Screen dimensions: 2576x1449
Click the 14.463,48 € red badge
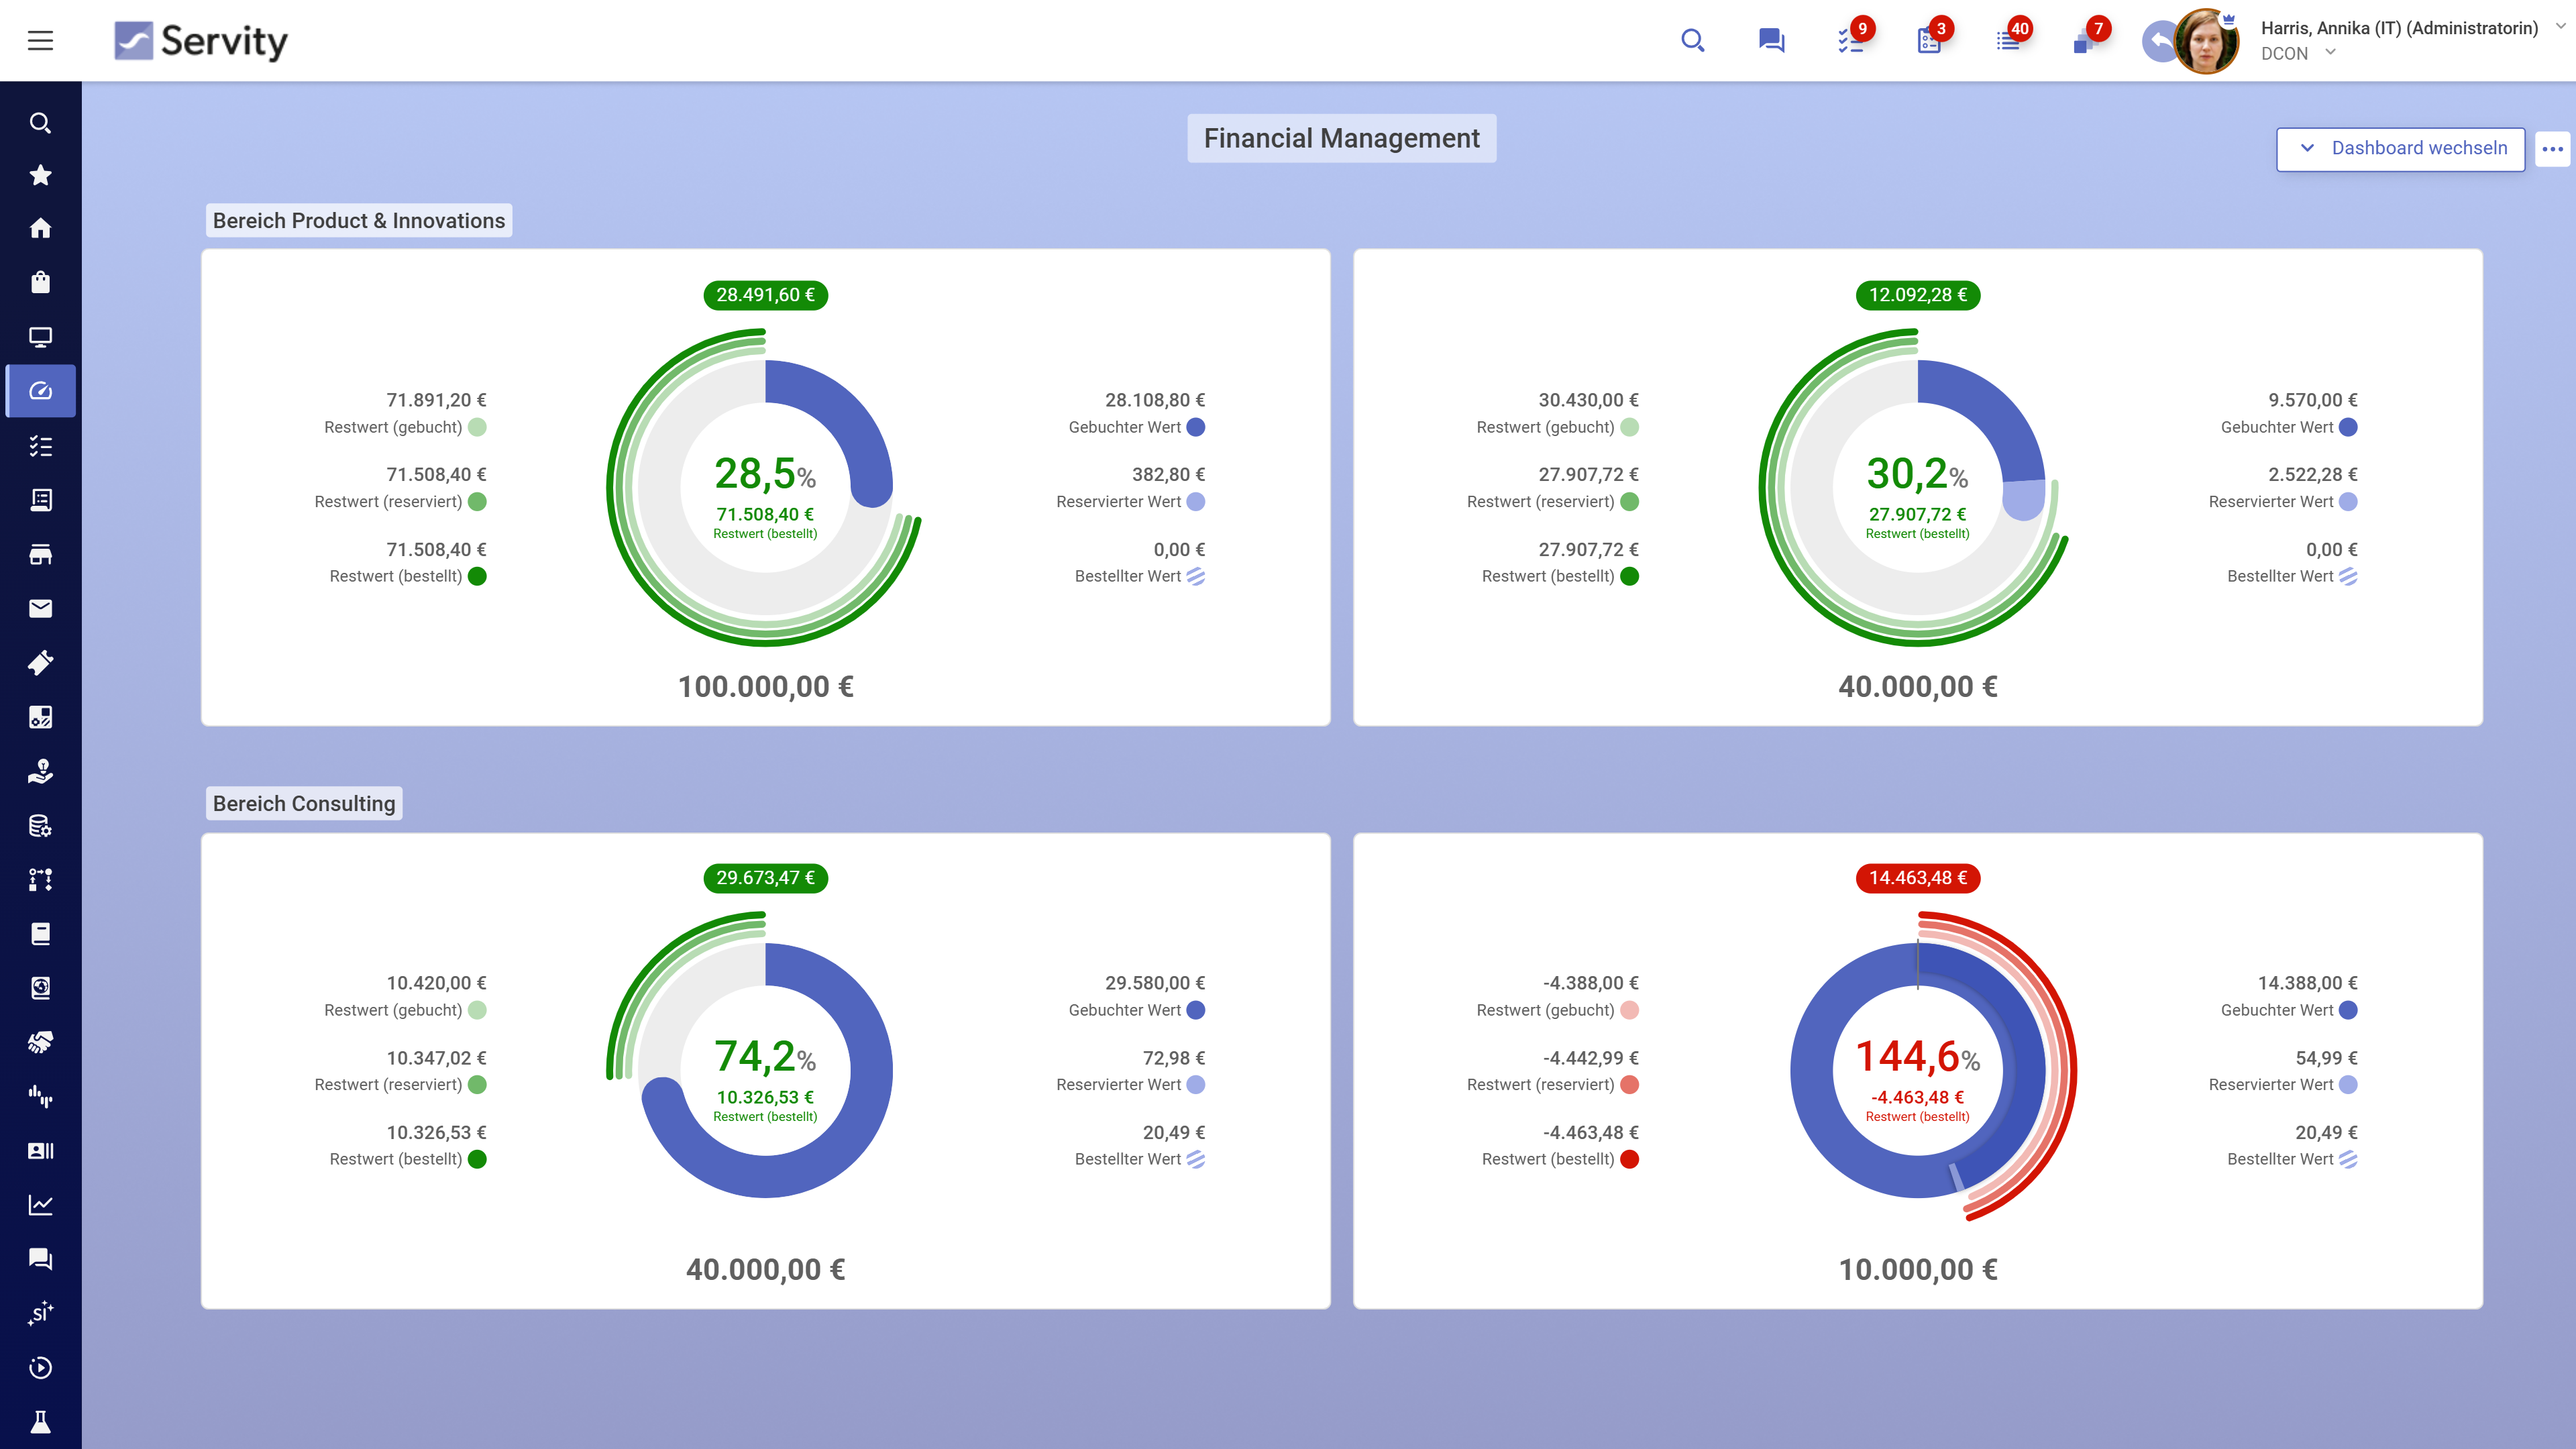pyautogui.click(x=1917, y=878)
